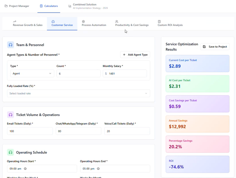
Task: Click the trend arrow icon above Revenue Growth & Sales
Action: pos(15,22)
